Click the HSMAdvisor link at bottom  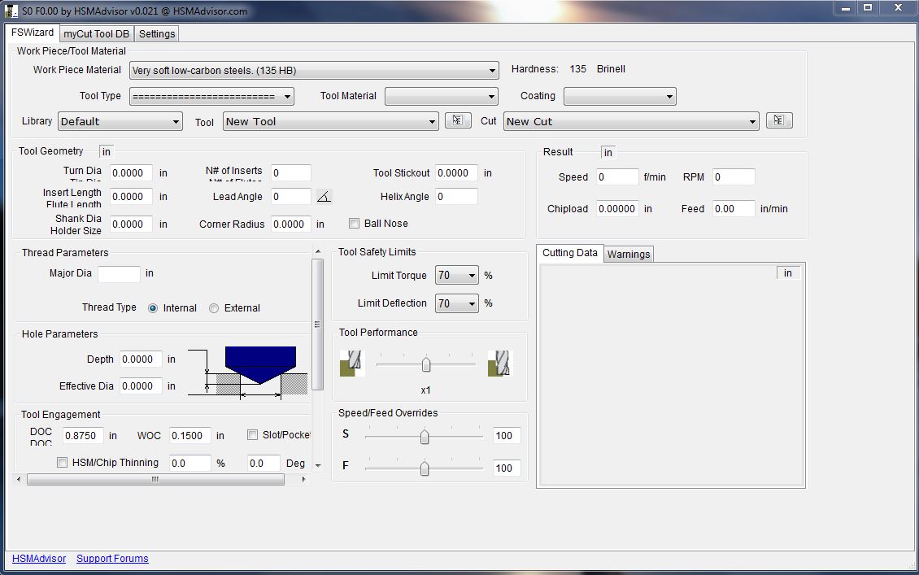[x=40, y=559]
